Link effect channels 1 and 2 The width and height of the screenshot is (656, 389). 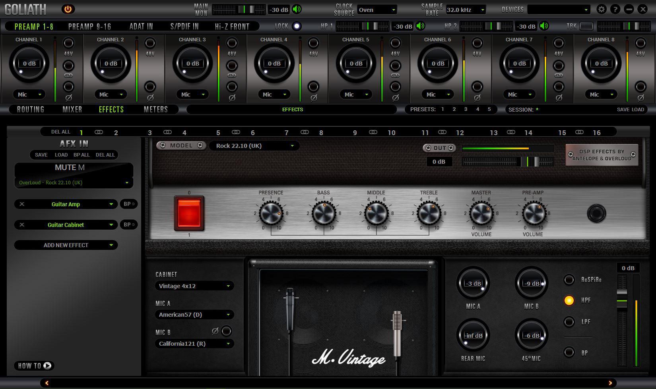coord(99,132)
